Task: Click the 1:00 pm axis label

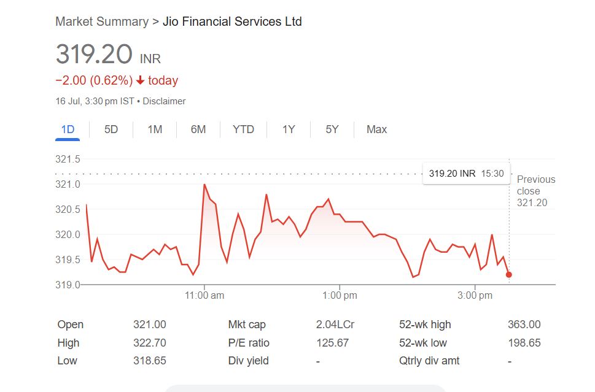Action: tap(340, 296)
